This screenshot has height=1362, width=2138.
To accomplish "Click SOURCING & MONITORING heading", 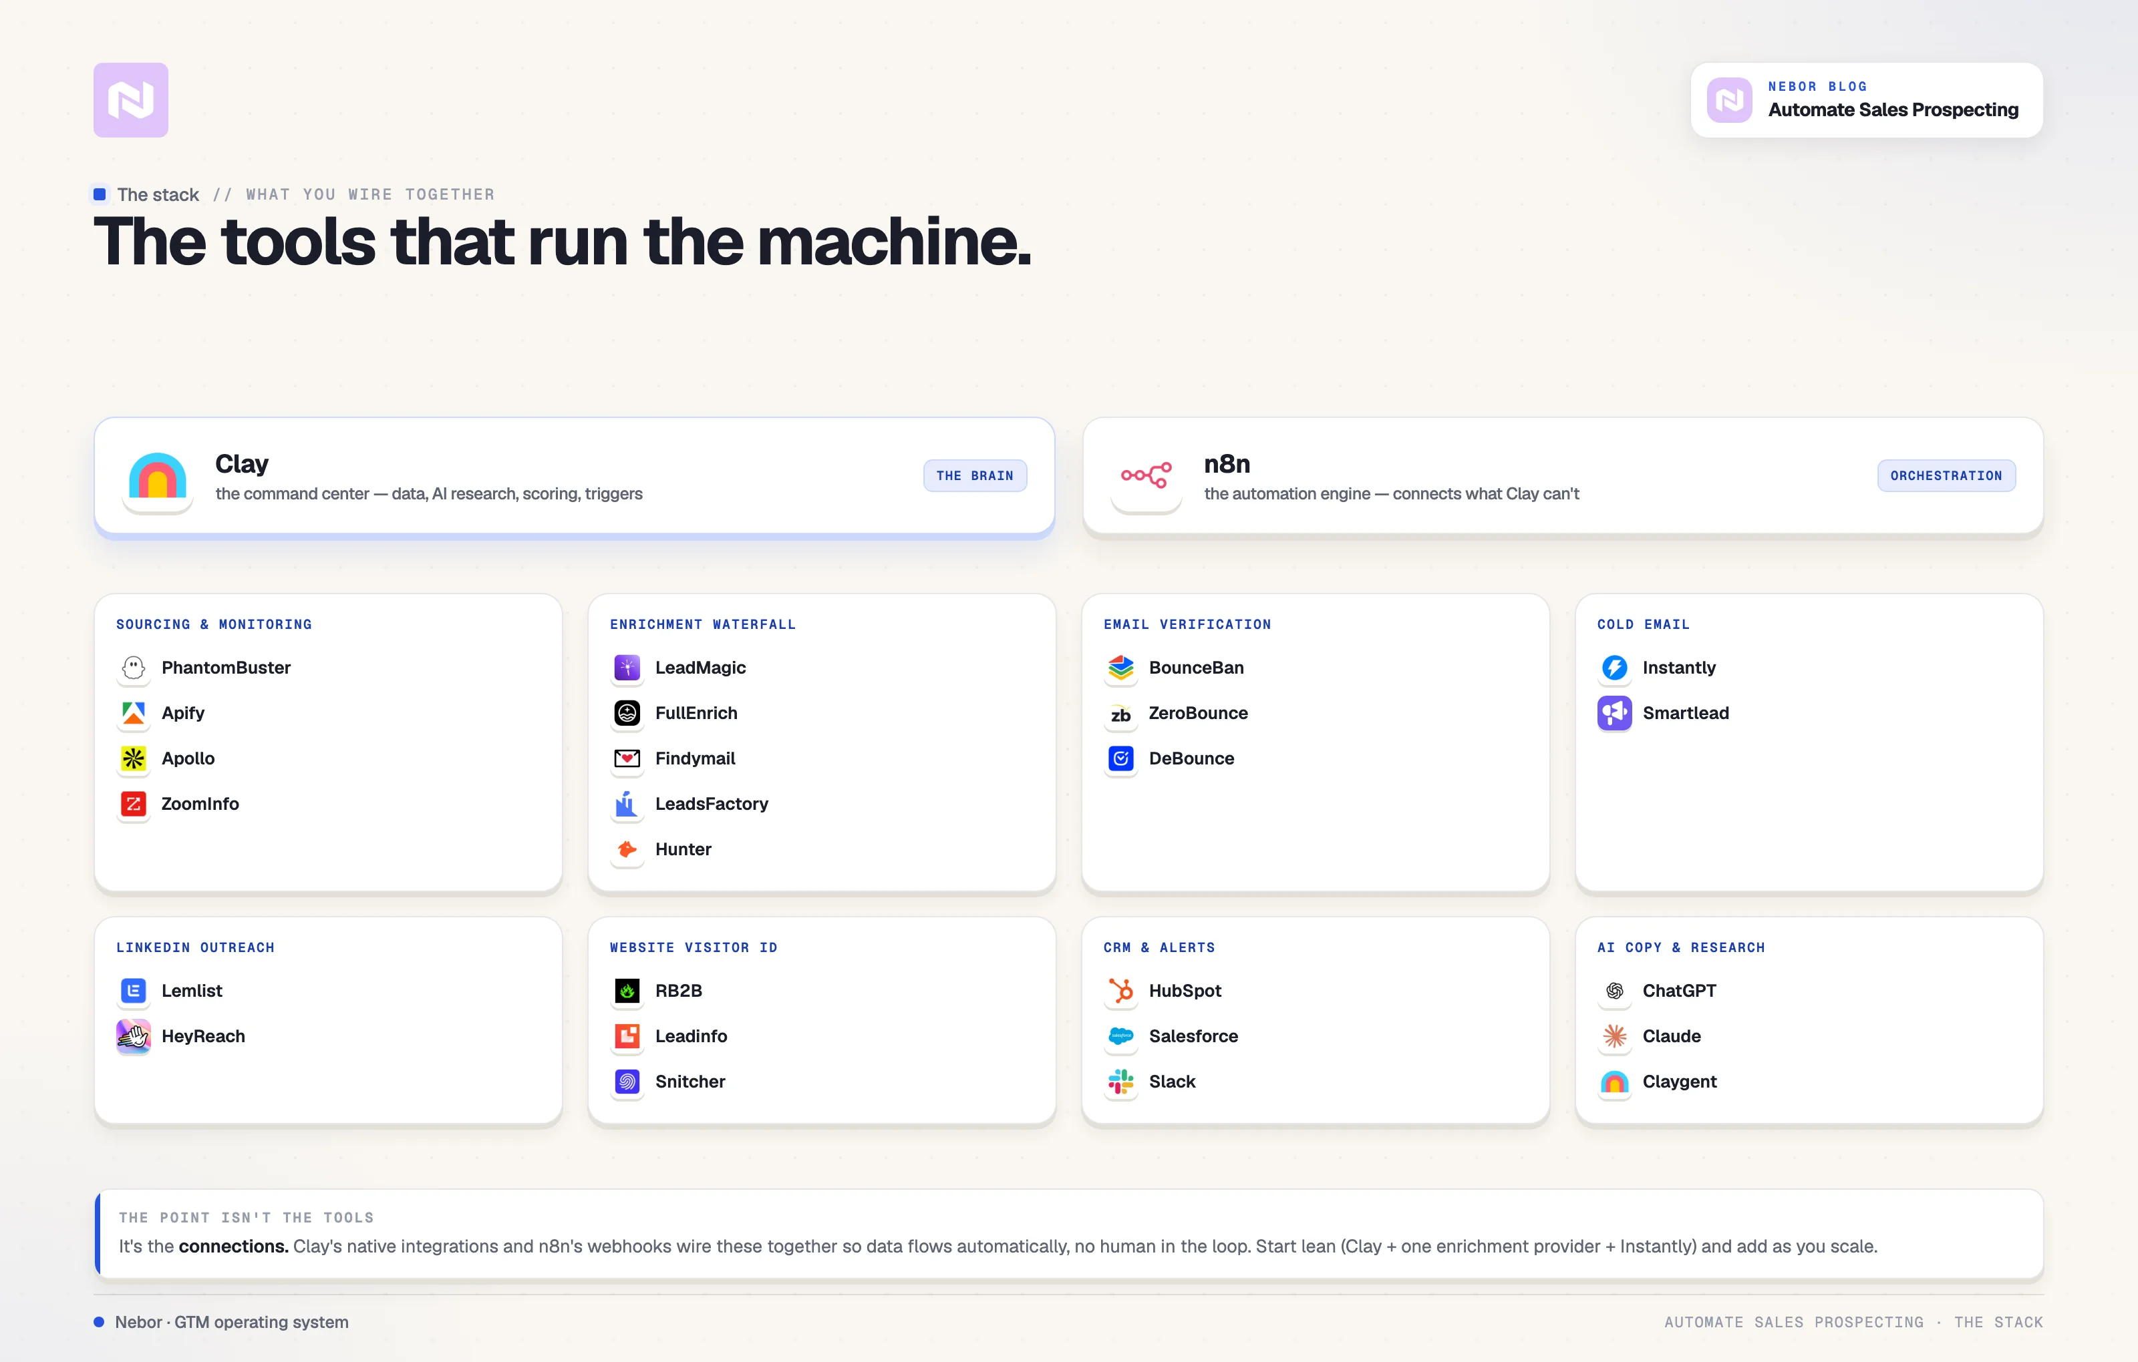I will pos(214,624).
